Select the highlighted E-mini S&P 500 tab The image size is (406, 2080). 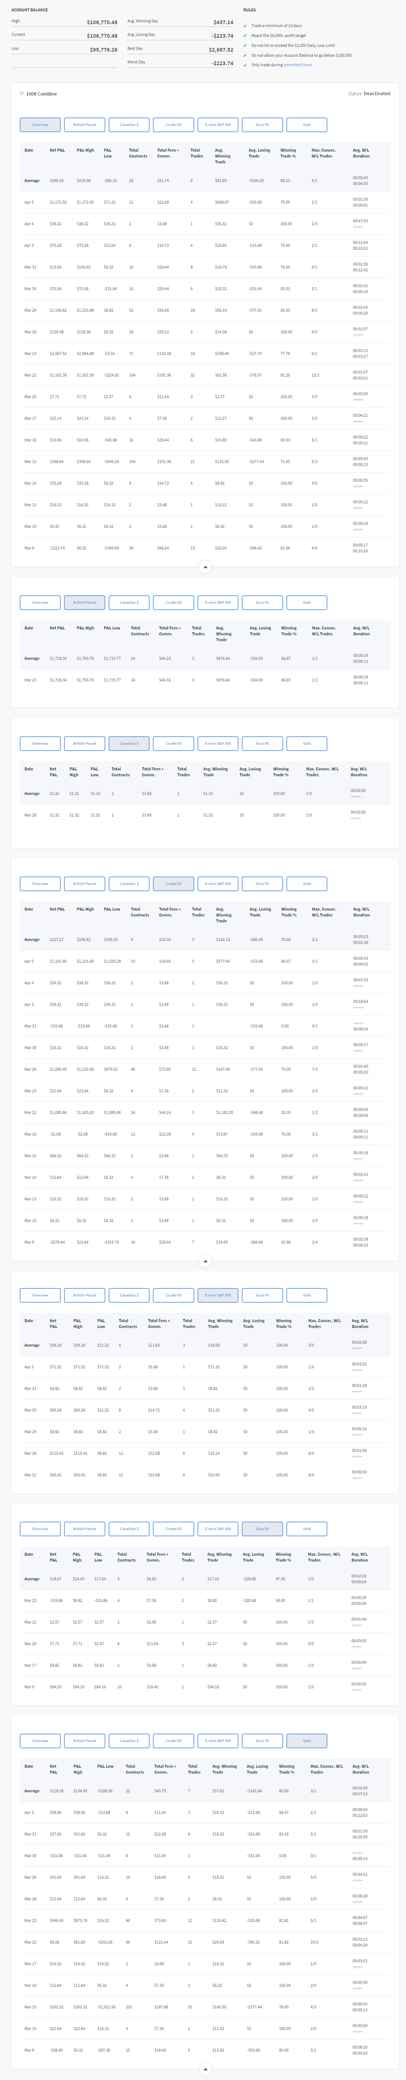pos(218,1295)
